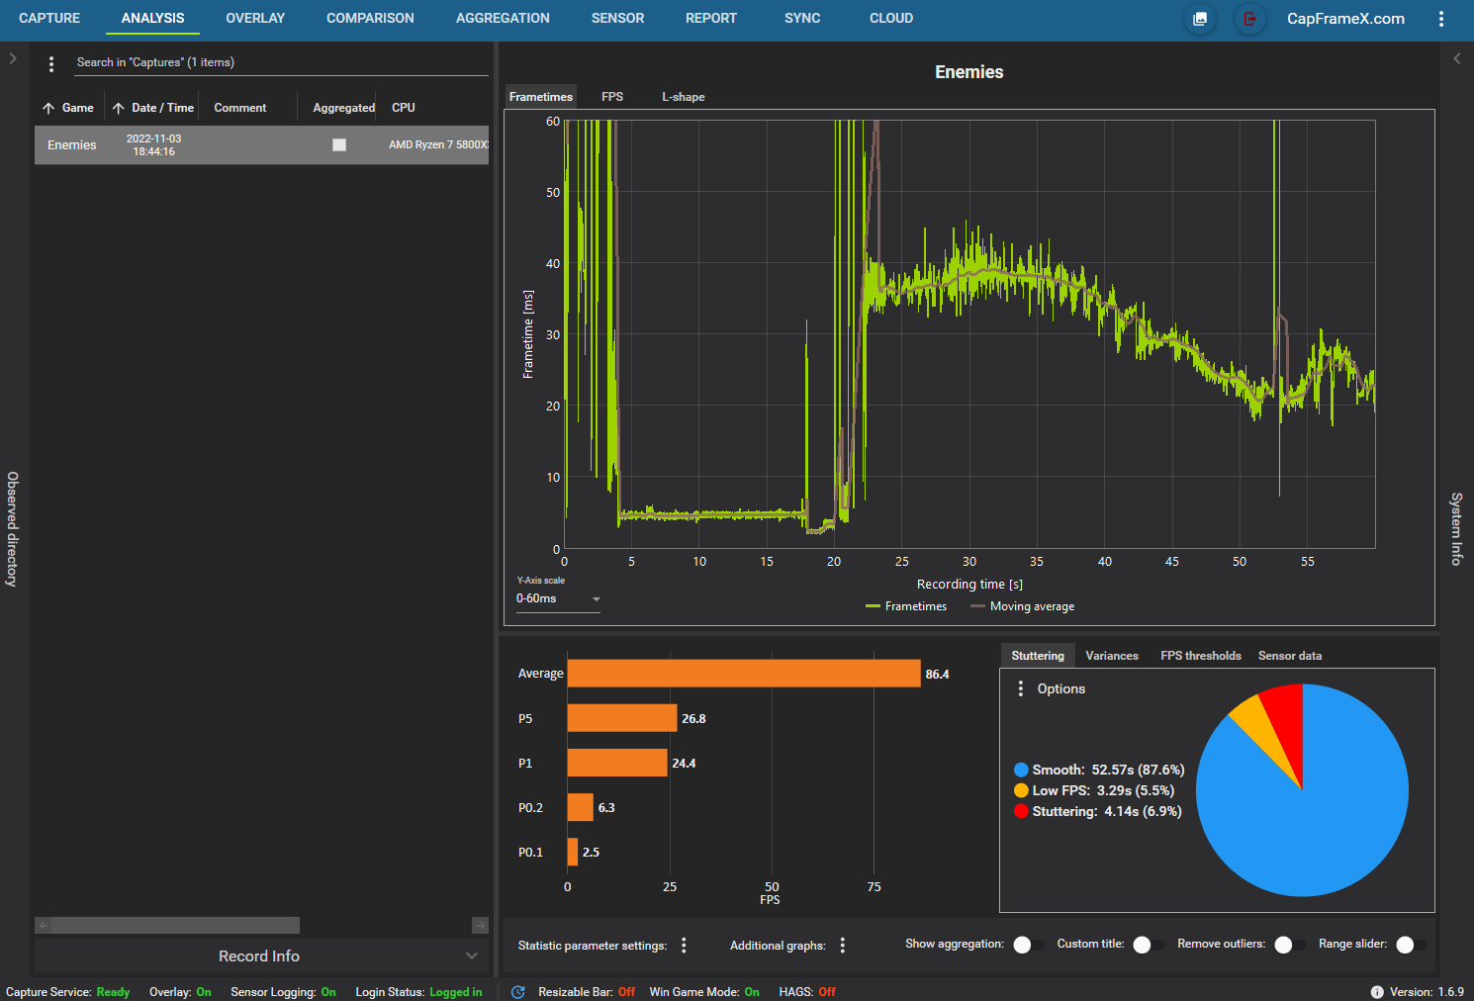
Task: Open the COMPARISON tab
Action: coord(370,19)
